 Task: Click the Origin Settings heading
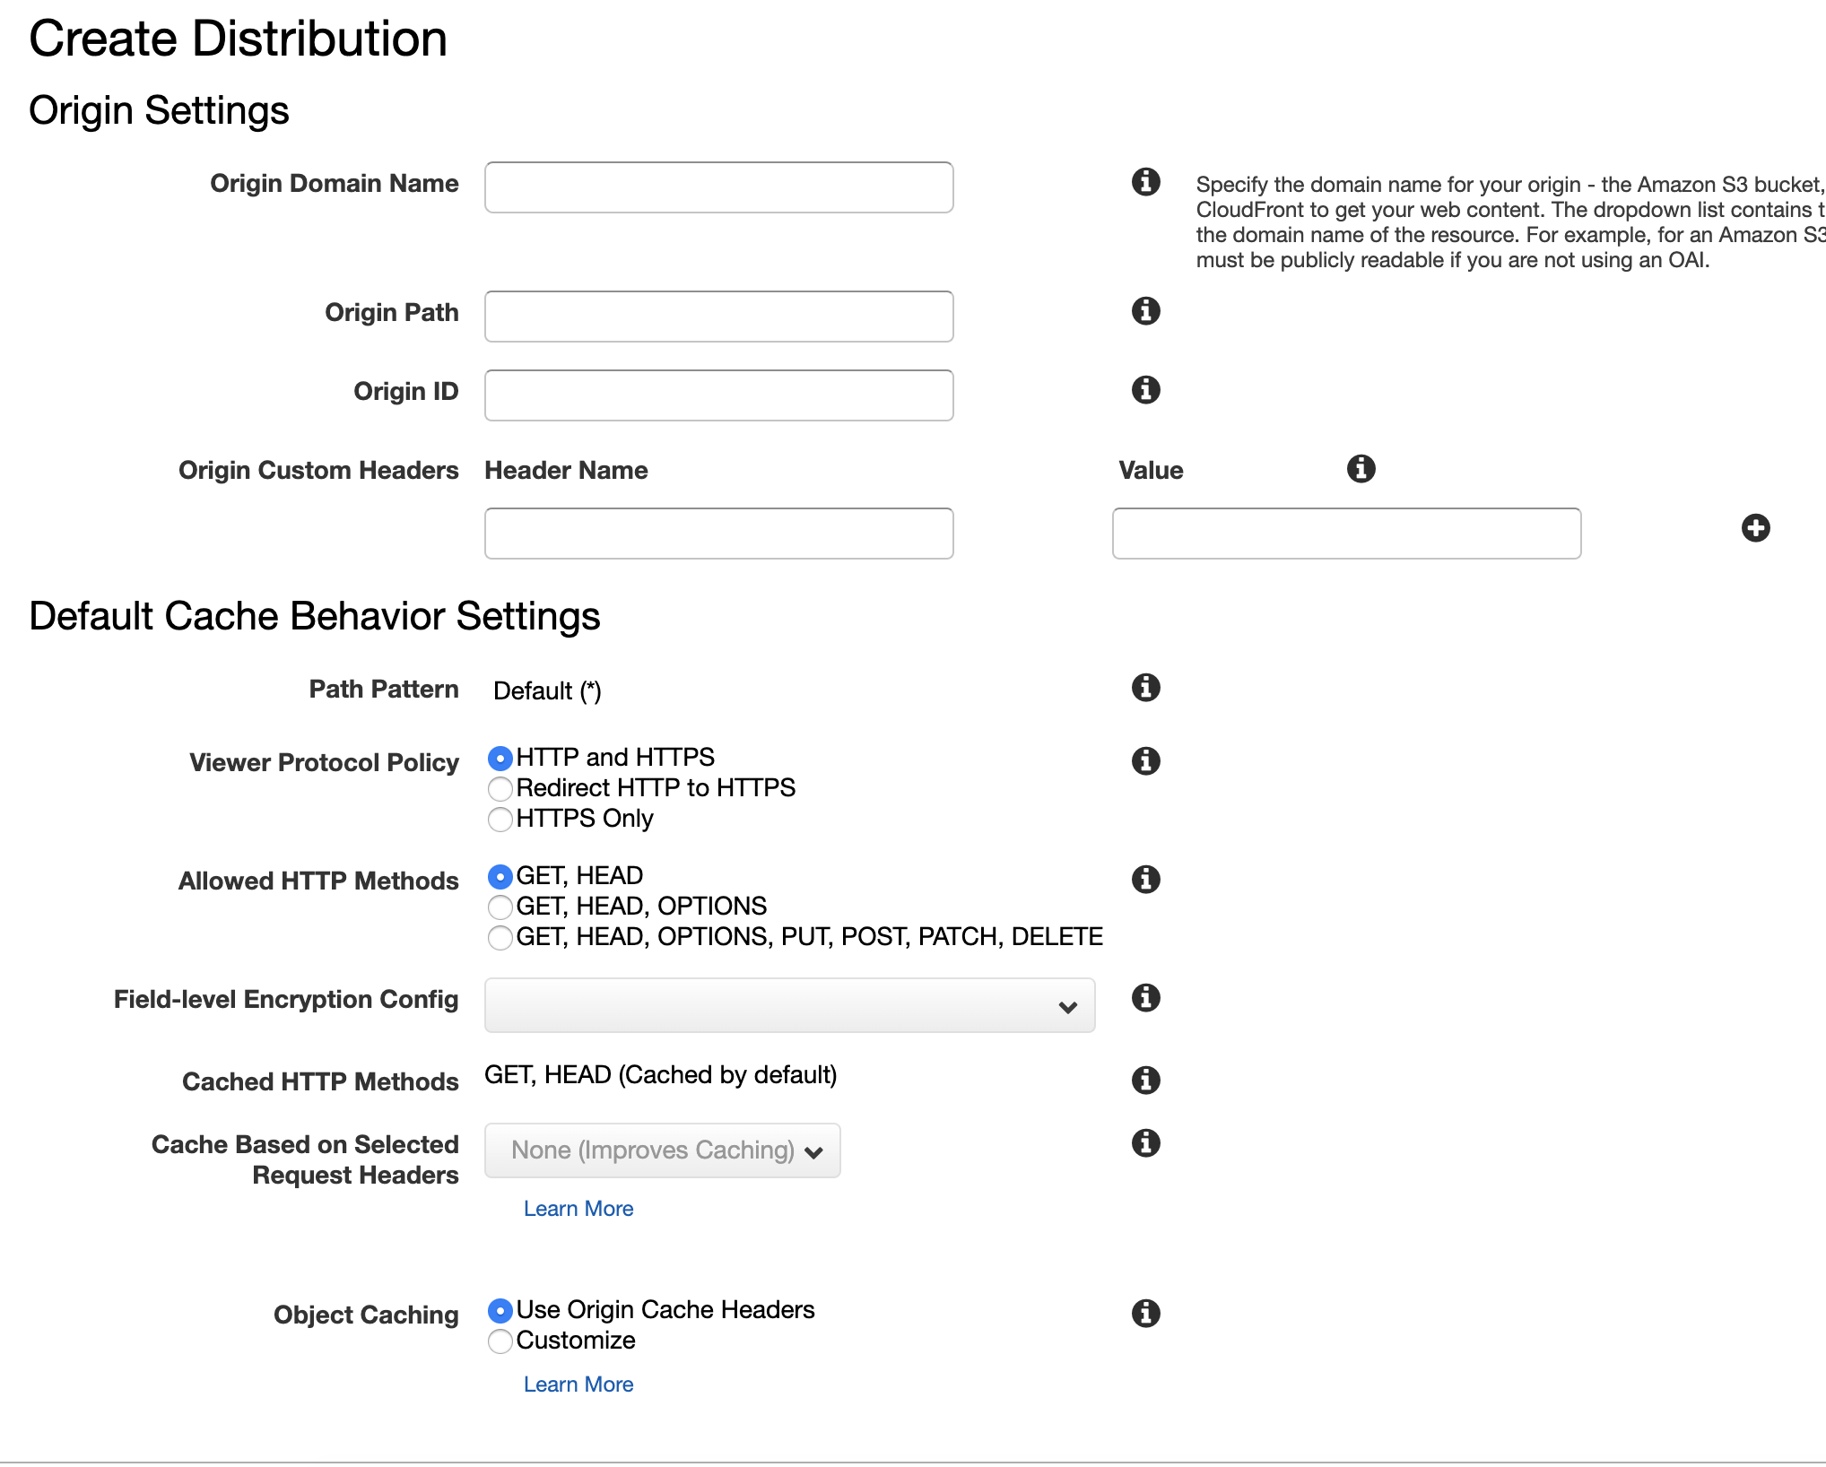pos(159,111)
